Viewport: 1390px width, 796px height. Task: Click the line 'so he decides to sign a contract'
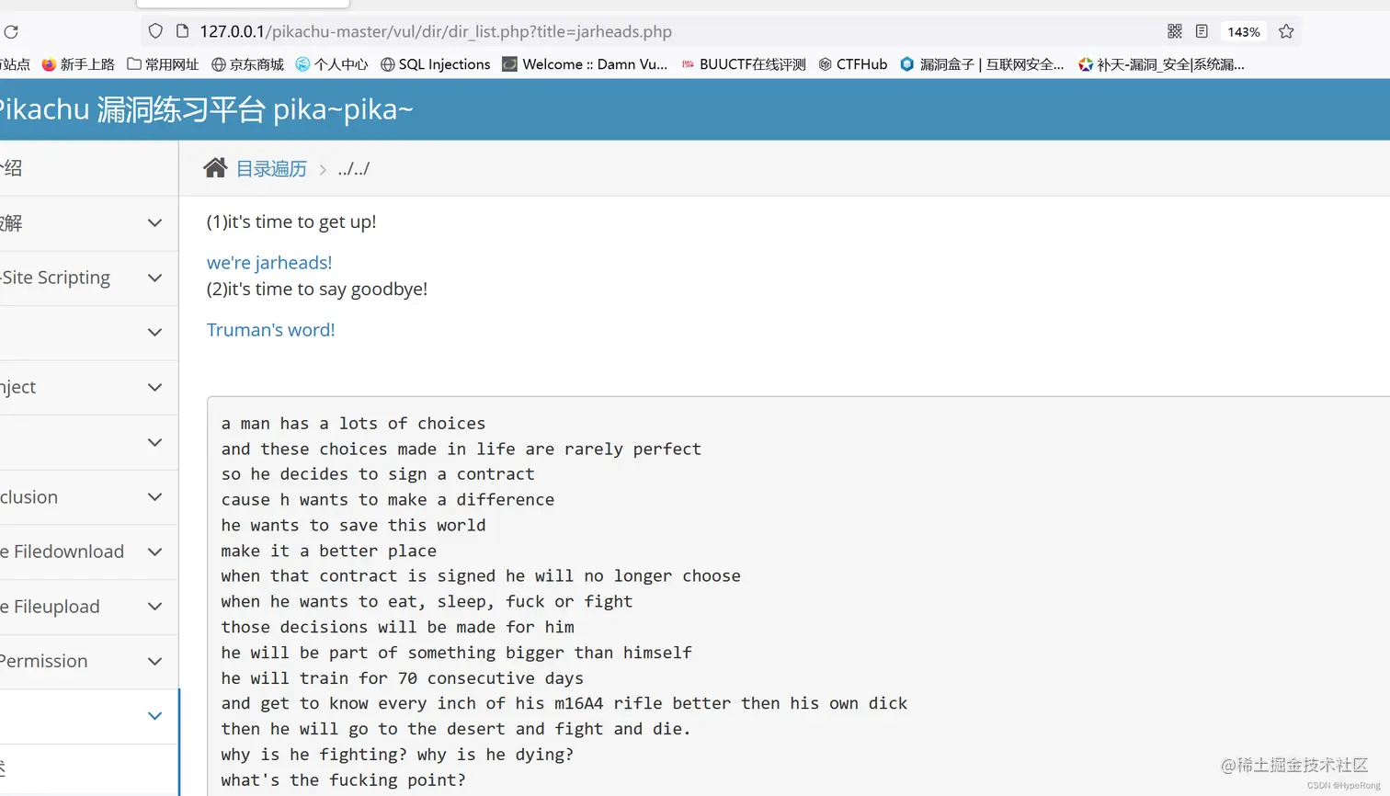coord(378,474)
